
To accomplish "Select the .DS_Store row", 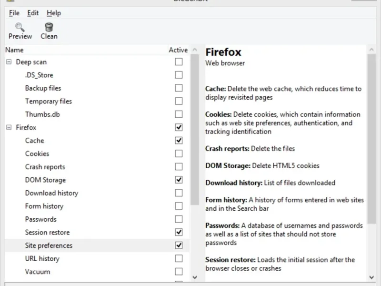I will [97, 75].
